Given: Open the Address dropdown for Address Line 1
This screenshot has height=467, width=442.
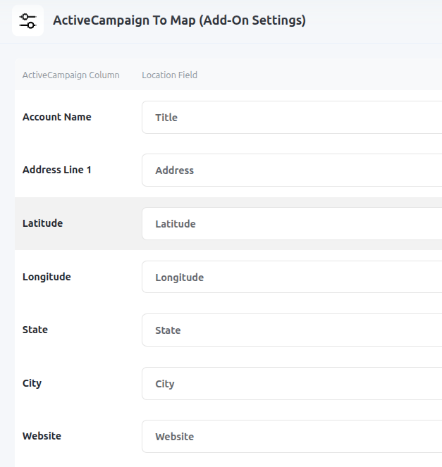Looking at the screenshot, I should (x=292, y=170).
